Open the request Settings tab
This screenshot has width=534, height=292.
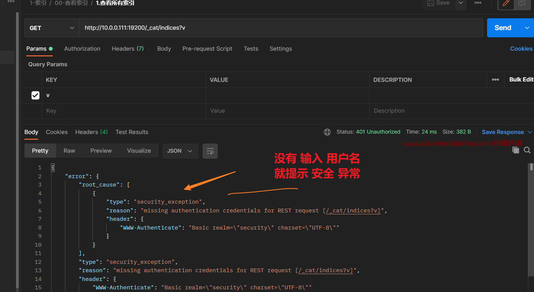click(281, 49)
